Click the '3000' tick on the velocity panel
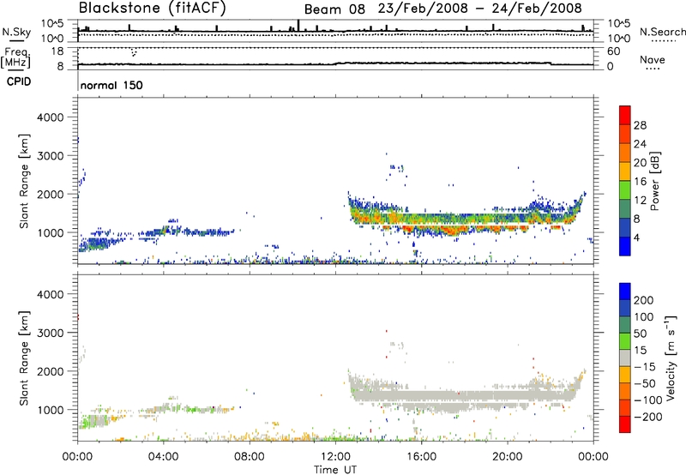 point(50,333)
